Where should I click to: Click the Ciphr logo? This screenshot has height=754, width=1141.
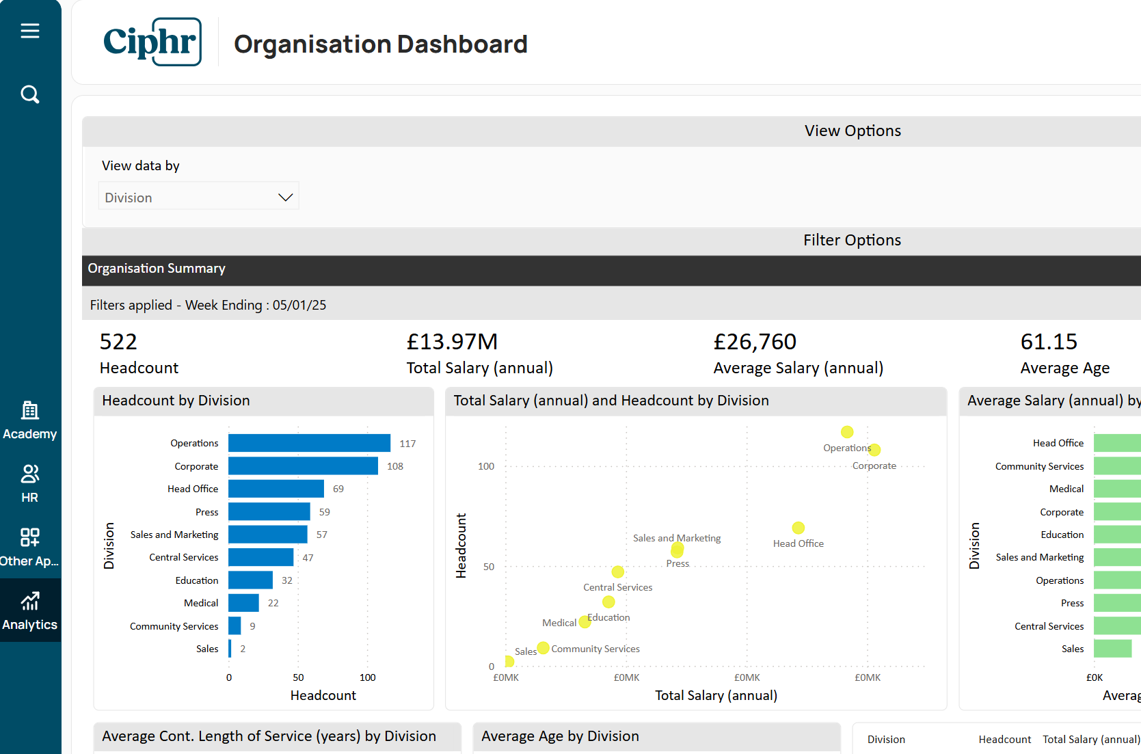click(152, 42)
